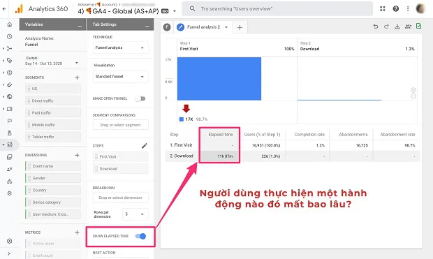Select the Active users metric
The height and width of the screenshot is (259, 433).
(x=53, y=244)
